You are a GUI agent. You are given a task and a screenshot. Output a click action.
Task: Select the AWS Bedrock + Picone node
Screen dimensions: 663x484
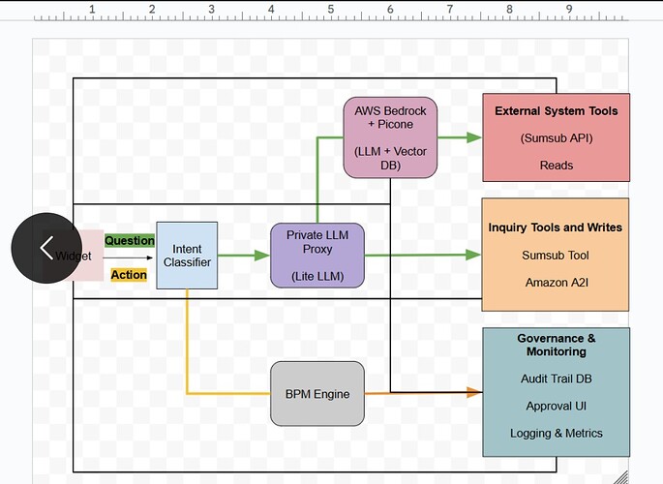tap(390, 137)
